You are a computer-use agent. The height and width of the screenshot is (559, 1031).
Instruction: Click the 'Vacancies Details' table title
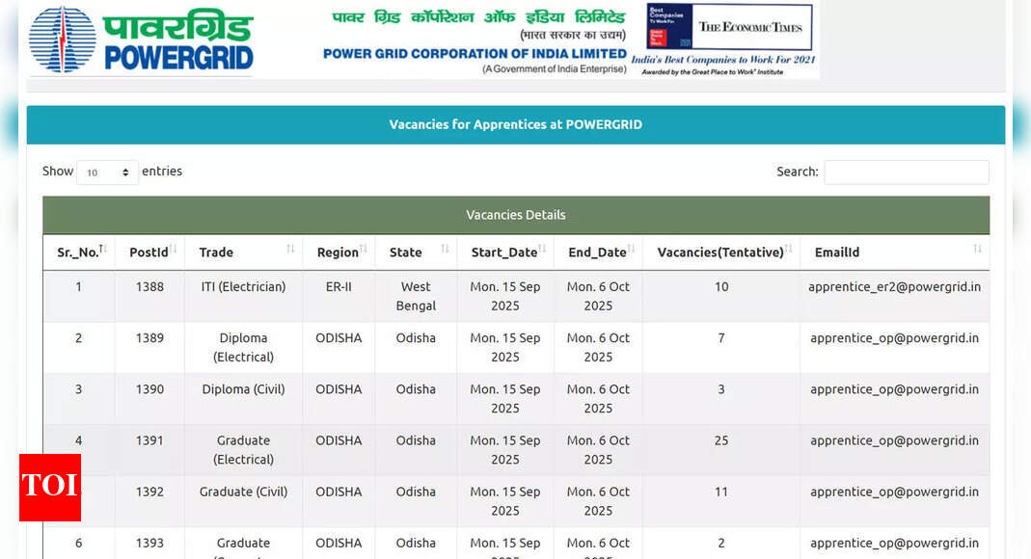[515, 215]
